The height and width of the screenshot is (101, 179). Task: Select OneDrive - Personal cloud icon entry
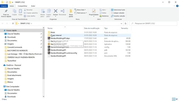point(12,65)
